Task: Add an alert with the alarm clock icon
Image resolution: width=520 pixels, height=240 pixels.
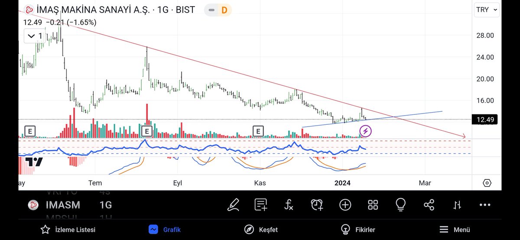Action: [x=317, y=204]
